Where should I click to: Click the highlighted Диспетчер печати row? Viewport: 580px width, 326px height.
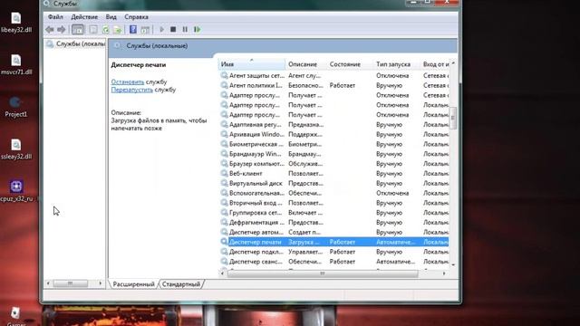coord(333,242)
